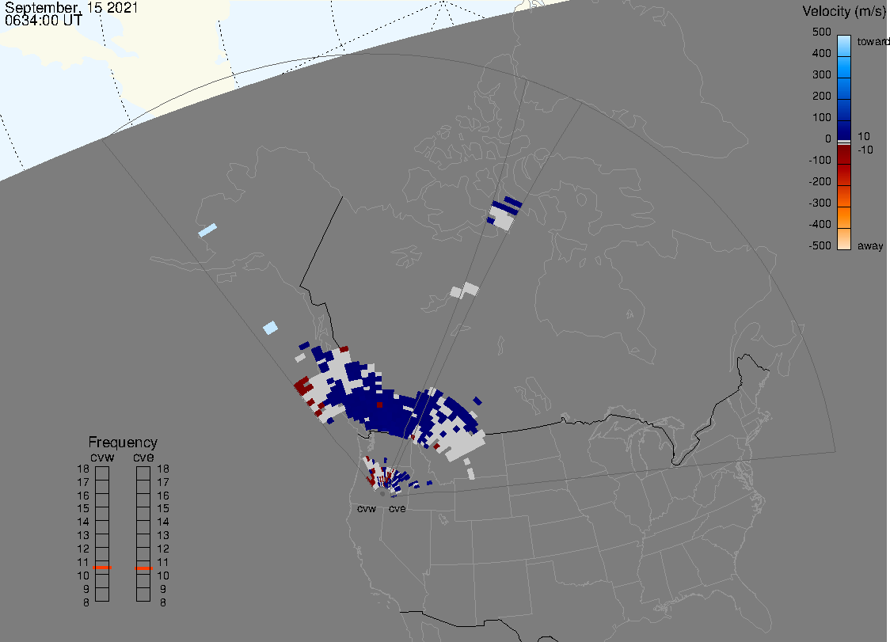Click the 0 value on the velocity scale

pyautogui.click(x=828, y=139)
